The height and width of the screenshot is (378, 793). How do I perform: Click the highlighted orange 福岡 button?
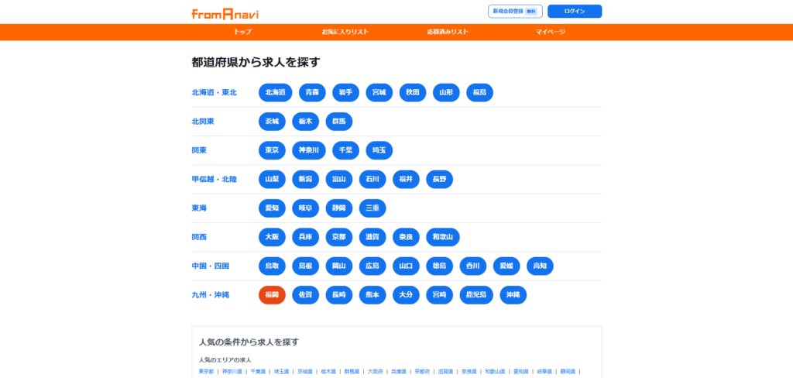[272, 294]
